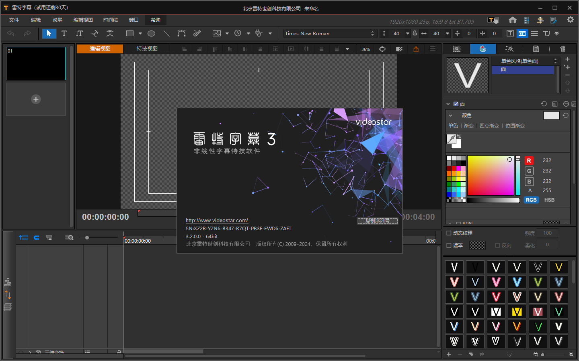Pick the straight line drawing tool
This screenshot has height=361, width=579.
(166, 34)
